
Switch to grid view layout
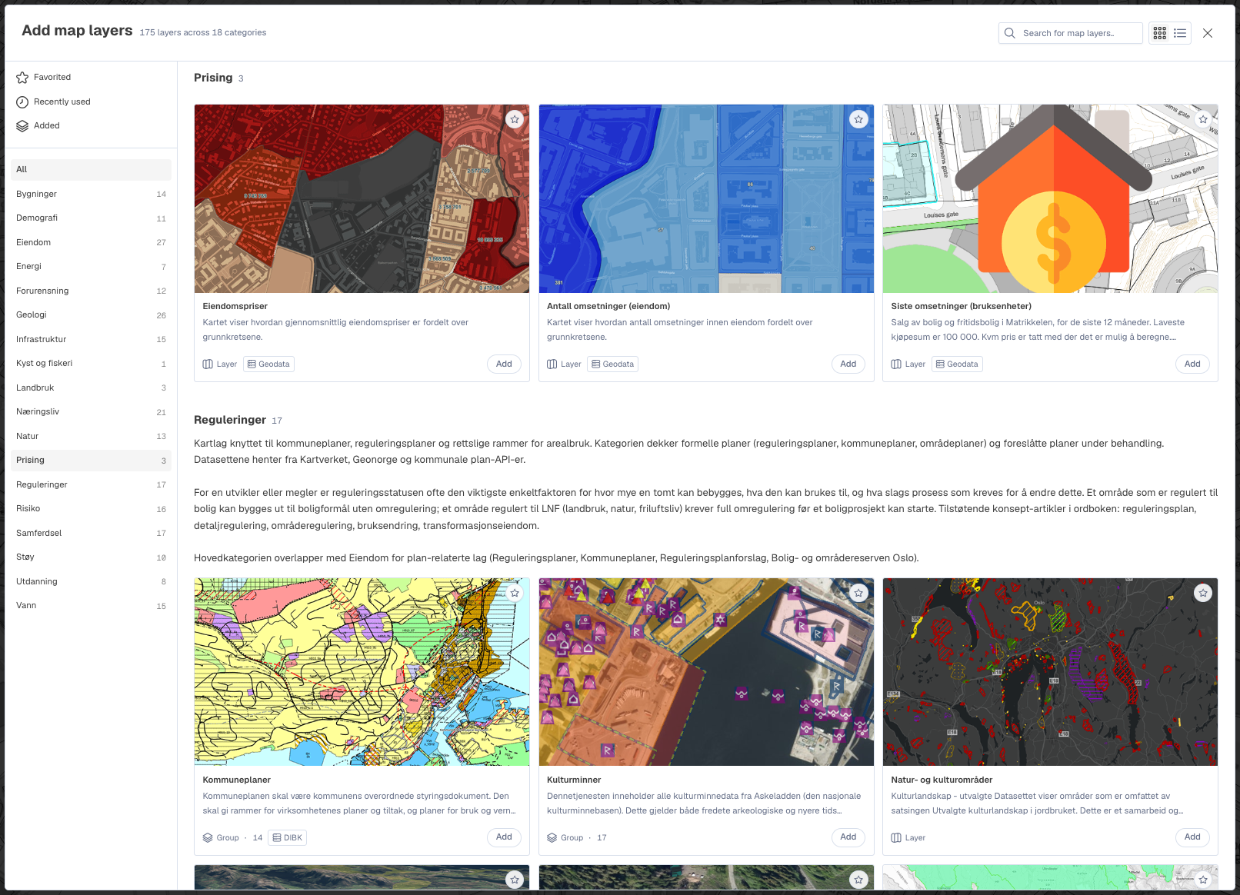coord(1160,33)
